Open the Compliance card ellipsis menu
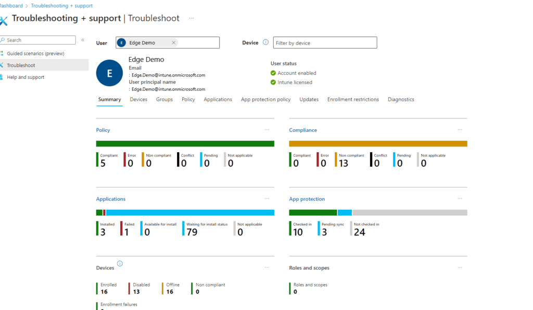The height and width of the screenshot is (310, 533). (460, 130)
